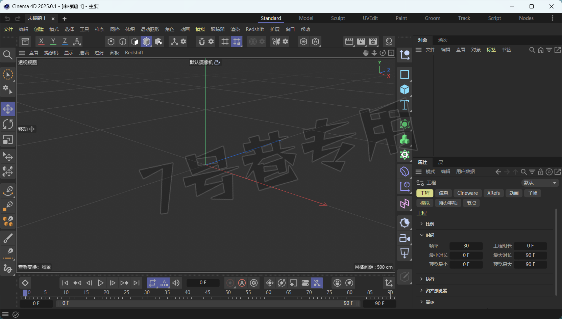Toggle X axis lock
562x319 pixels.
pyautogui.click(x=41, y=42)
